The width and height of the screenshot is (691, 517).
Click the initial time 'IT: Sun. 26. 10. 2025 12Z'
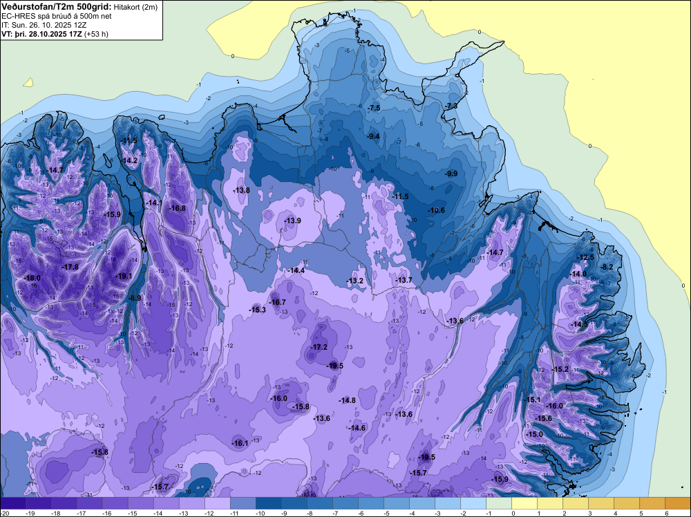(46, 25)
